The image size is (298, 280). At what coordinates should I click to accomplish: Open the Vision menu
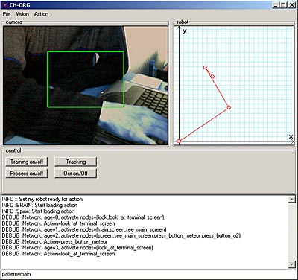pyautogui.click(x=22, y=14)
